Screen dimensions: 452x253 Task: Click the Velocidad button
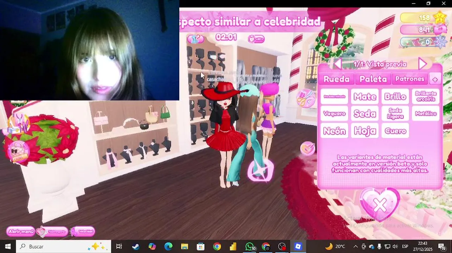click(82, 231)
